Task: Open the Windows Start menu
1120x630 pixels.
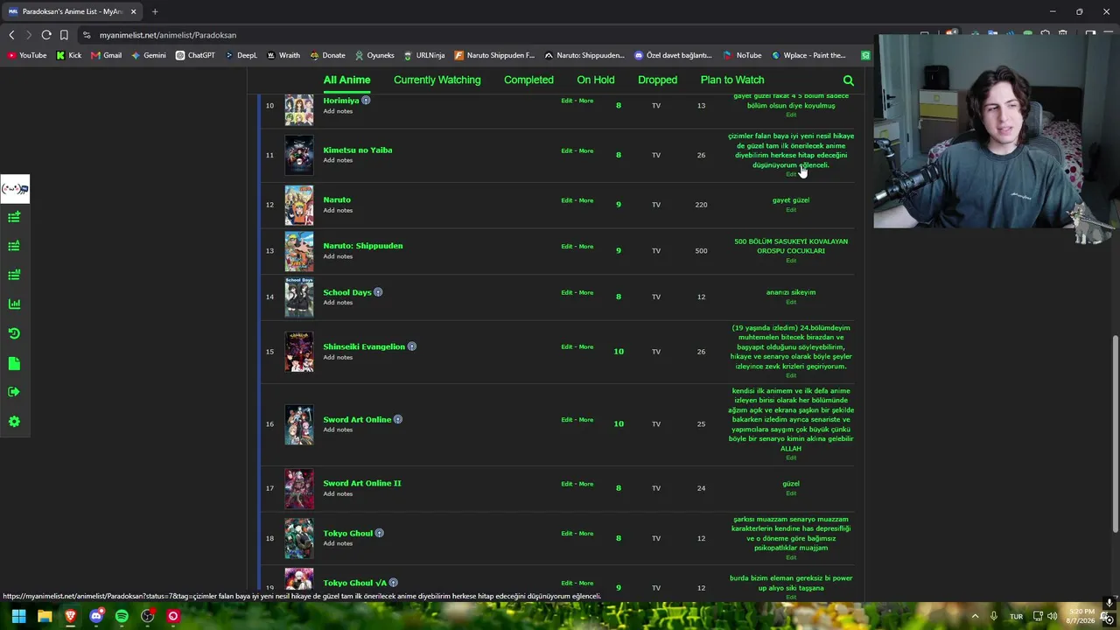Action: (18, 616)
